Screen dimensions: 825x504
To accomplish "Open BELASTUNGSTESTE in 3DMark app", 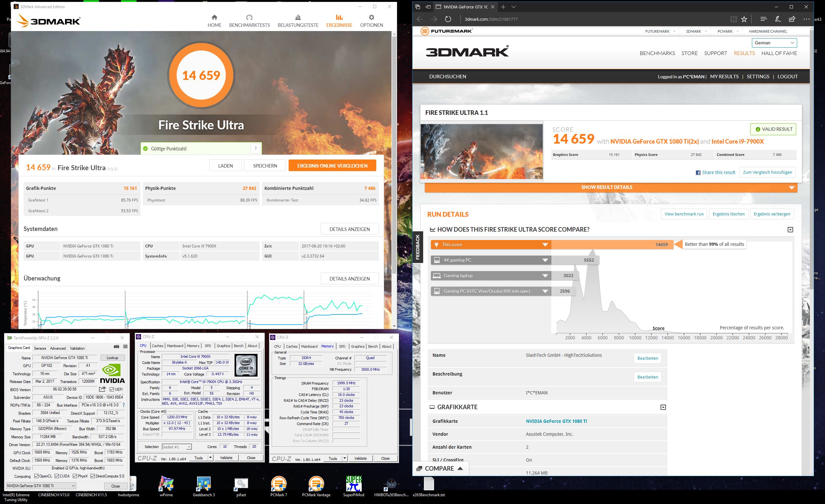I will pos(298,21).
